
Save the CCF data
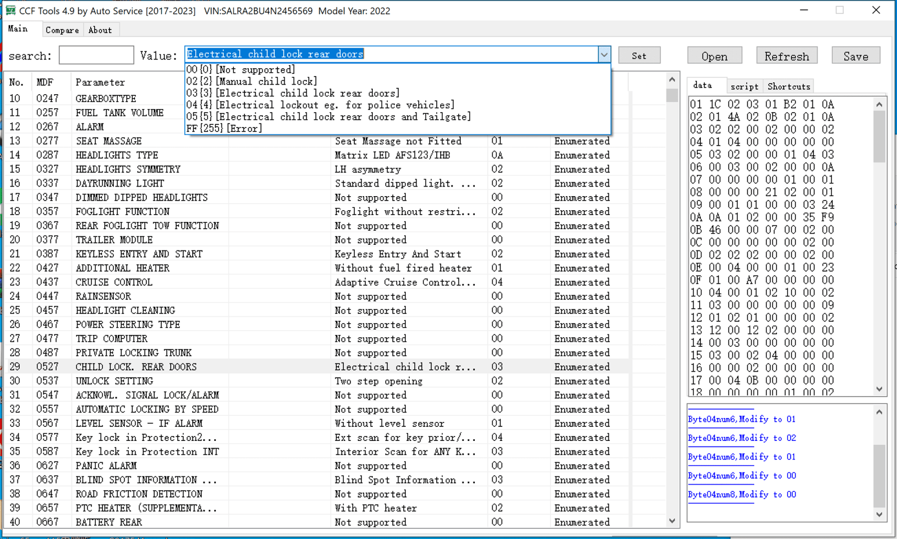tap(856, 55)
